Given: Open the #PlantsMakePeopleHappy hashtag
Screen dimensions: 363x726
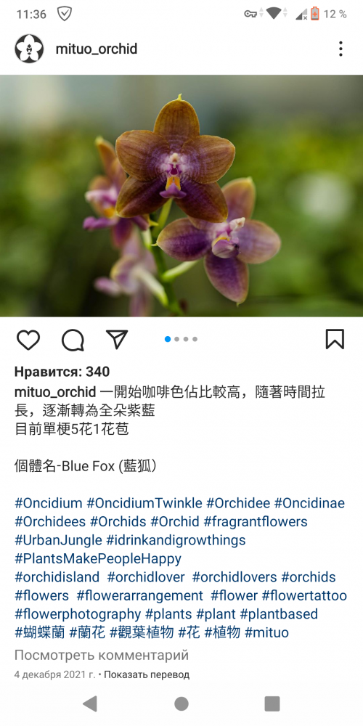Looking at the screenshot, I should 98,559.
